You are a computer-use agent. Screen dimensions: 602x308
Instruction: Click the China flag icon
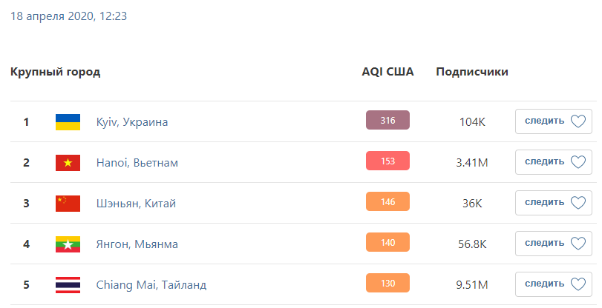click(x=68, y=203)
